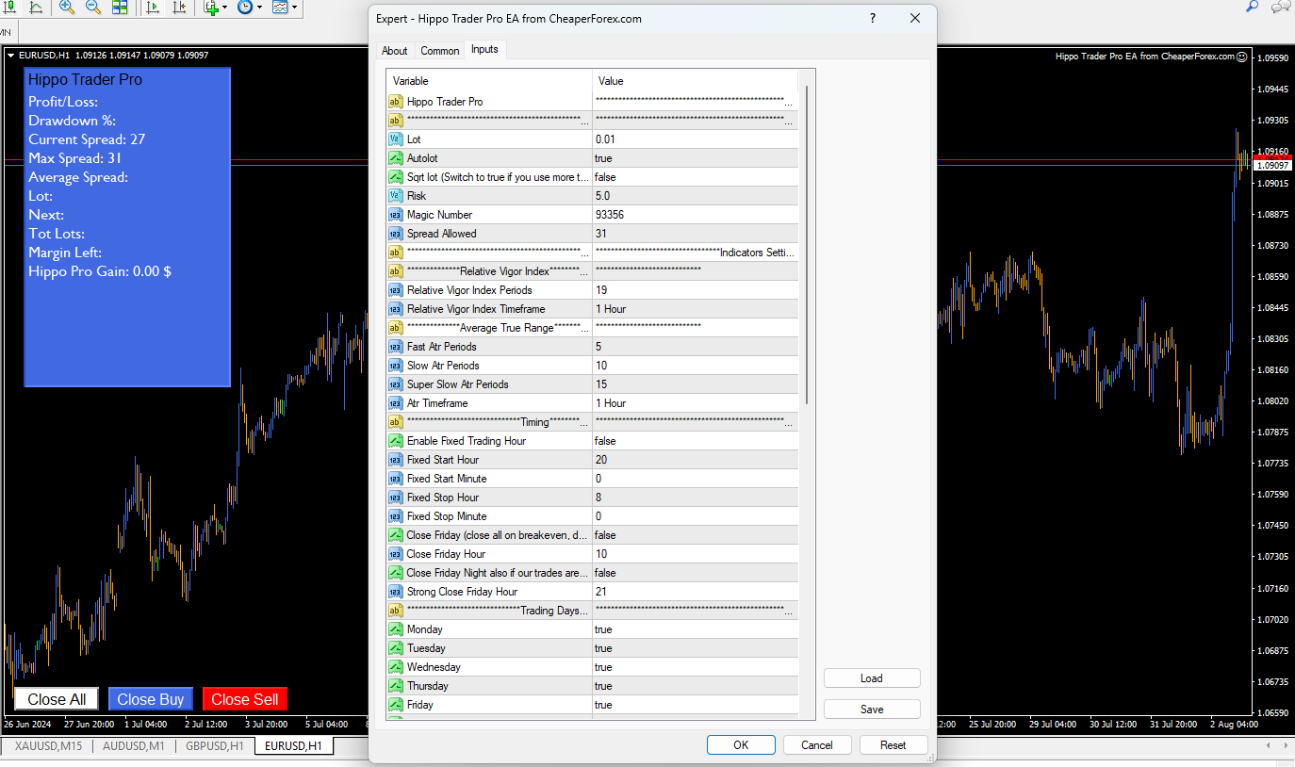Select the Risk value 5.0
Image resolution: width=1295 pixels, height=767 pixels.
[x=696, y=196]
